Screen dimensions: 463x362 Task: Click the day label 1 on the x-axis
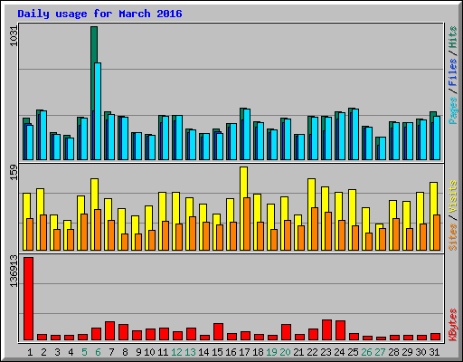(30, 352)
